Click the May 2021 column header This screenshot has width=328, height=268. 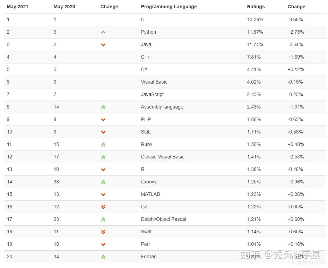point(17,7)
